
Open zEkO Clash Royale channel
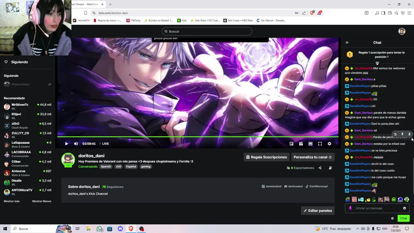click(27, 126)
